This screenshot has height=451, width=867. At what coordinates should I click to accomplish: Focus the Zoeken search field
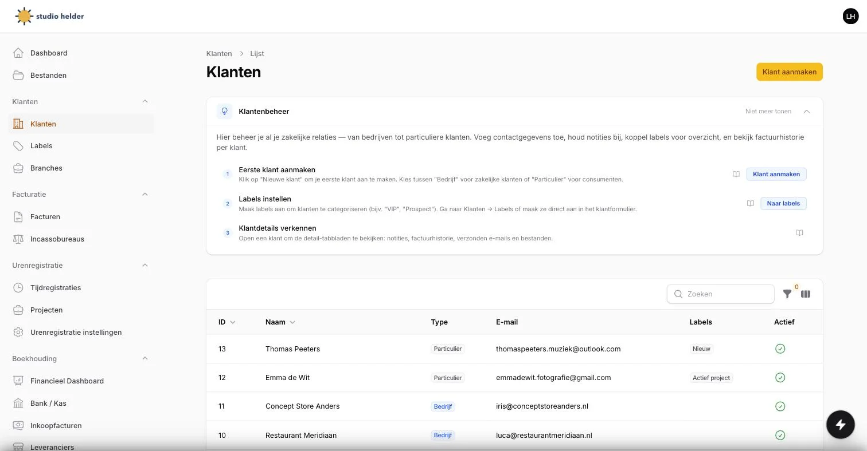(721, 294)
